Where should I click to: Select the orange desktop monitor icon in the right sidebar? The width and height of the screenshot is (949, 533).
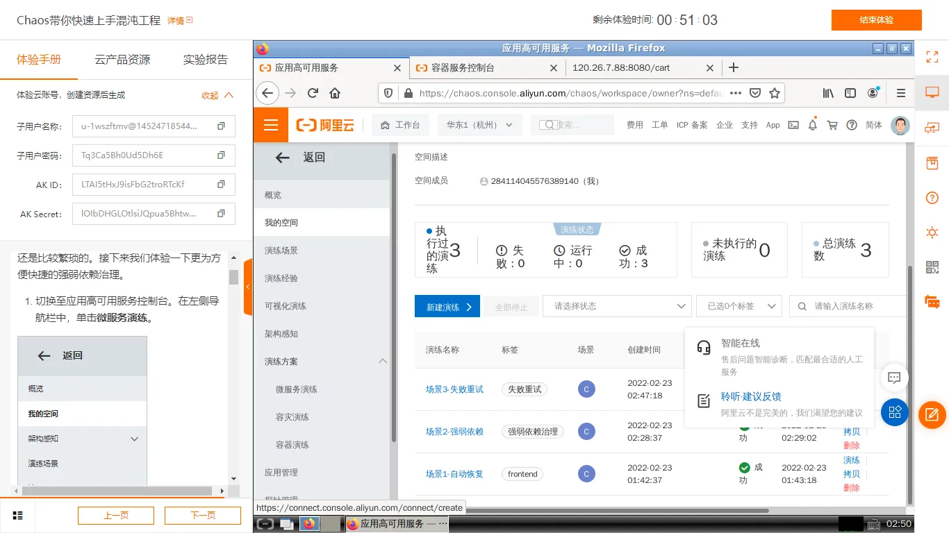click(932, 92)
